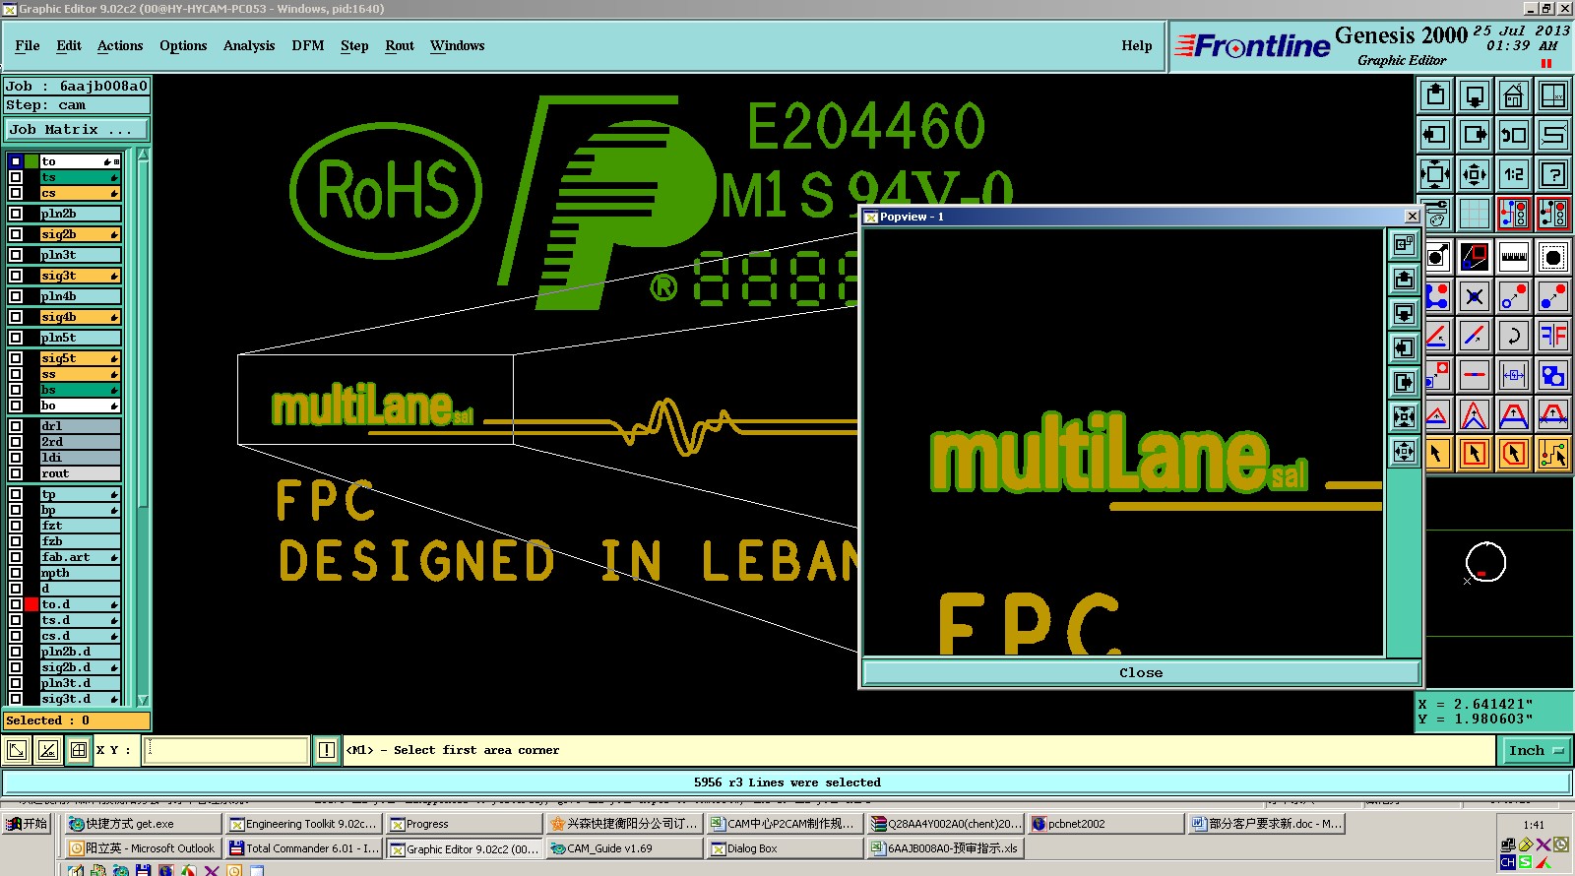
Task: Select the polygon selection arrow tool
Action: tap(1514, 454)
